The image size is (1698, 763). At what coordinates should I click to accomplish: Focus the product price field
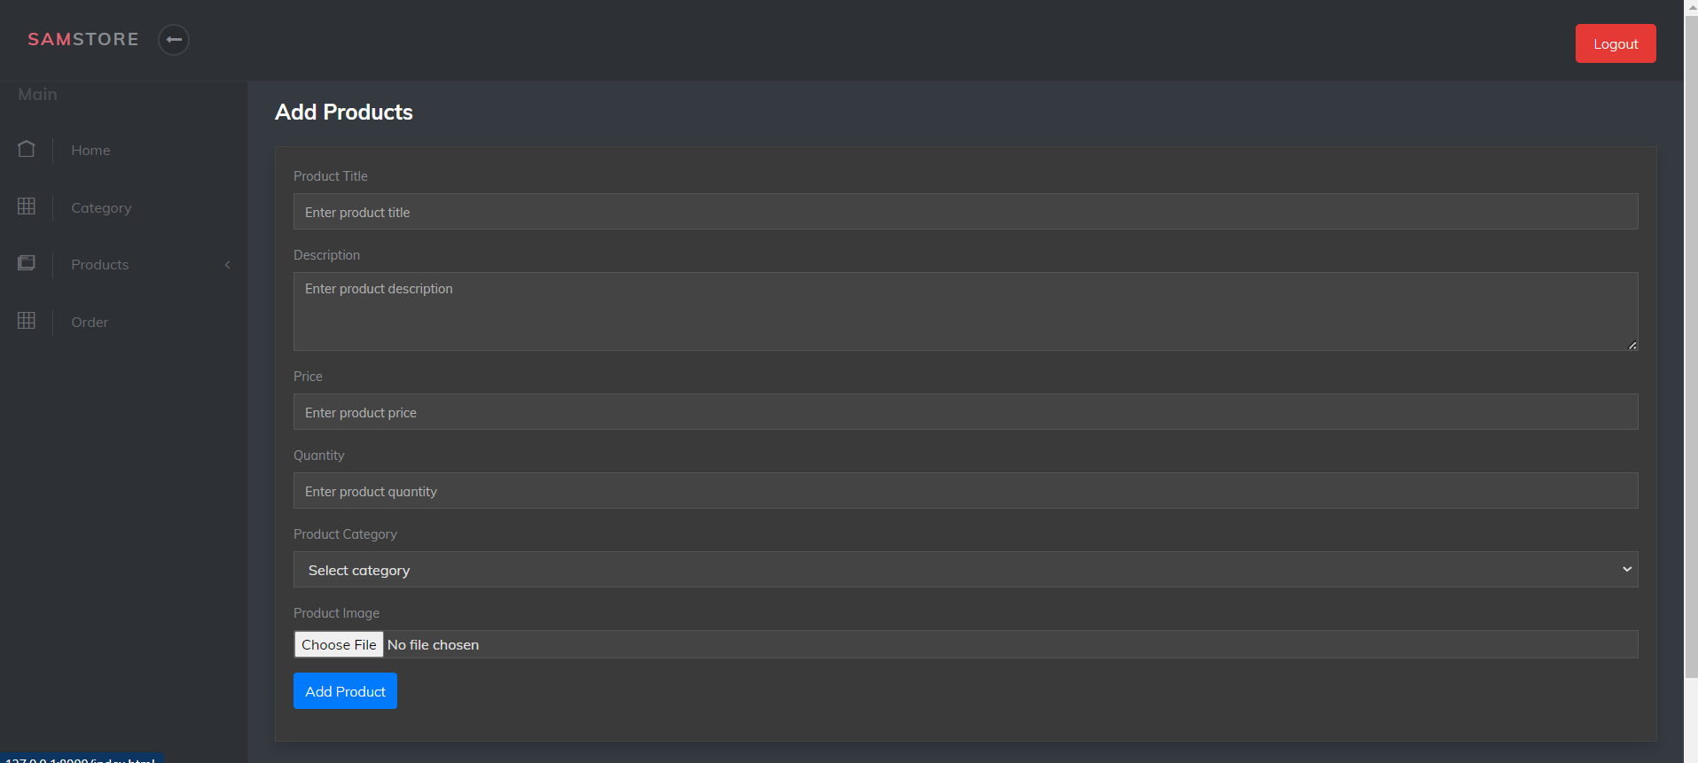click(x=966, y=412)
